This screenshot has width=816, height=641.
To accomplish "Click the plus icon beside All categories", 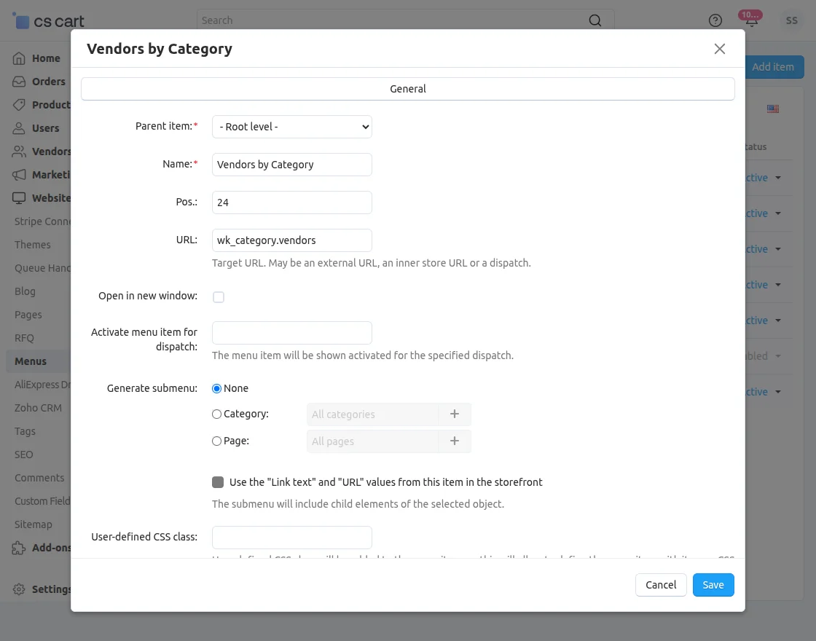I will pyautogui.click(x=454, y=414).
